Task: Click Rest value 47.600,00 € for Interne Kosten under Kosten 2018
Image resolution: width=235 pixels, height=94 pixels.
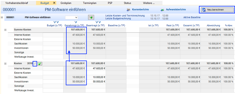Action: pos(173,69)
